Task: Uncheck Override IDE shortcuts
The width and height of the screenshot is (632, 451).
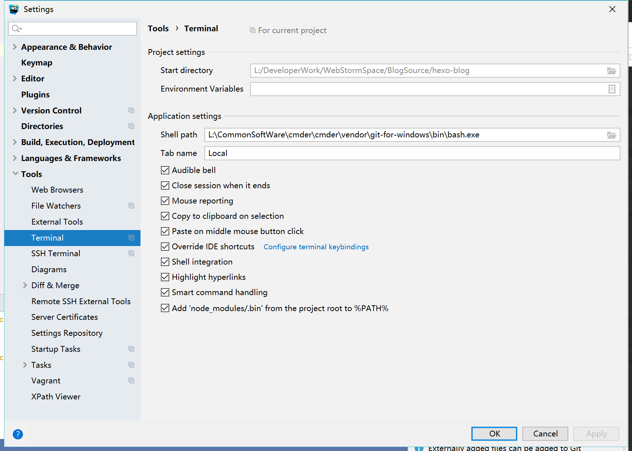Action: 165,246
